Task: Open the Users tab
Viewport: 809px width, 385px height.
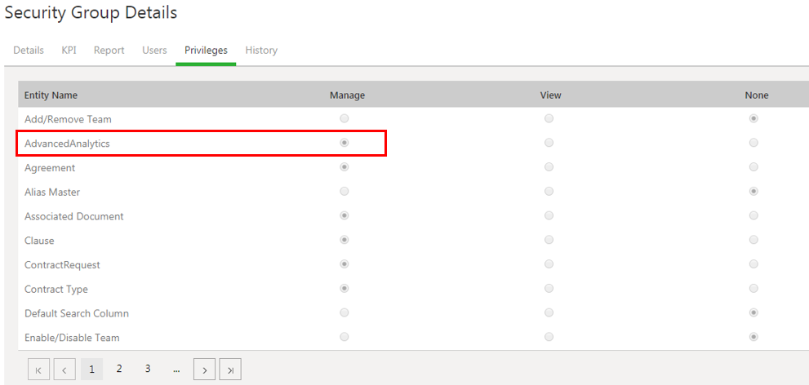Action: pos(154,51)
